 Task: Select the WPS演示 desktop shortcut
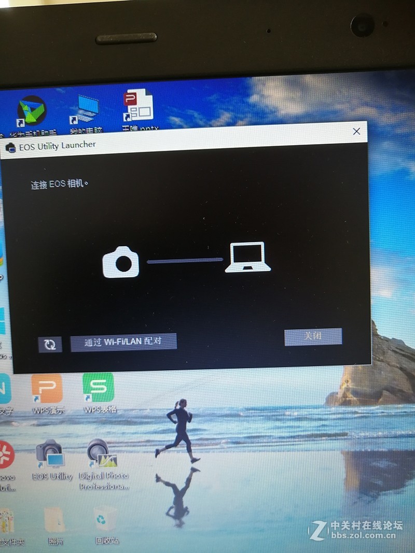pos(48,394)
